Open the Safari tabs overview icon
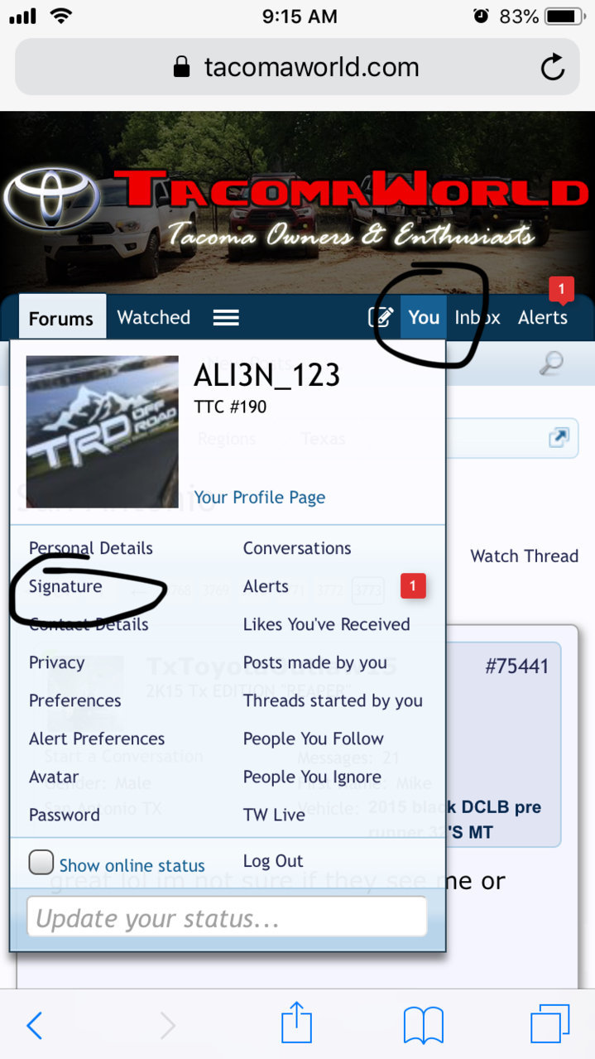Image resolution: width=595 pixels, height=1059 pixels. (550, 1025)
